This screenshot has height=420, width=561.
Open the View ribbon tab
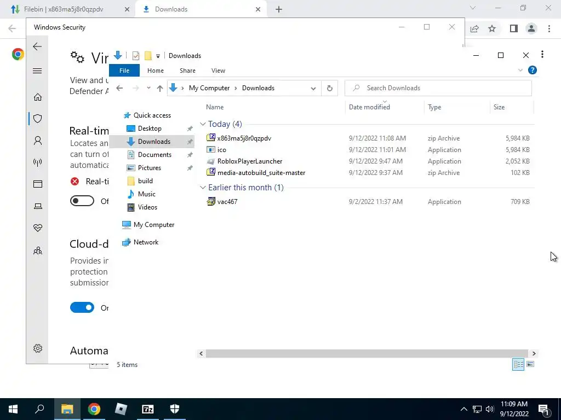click(218, 71)
